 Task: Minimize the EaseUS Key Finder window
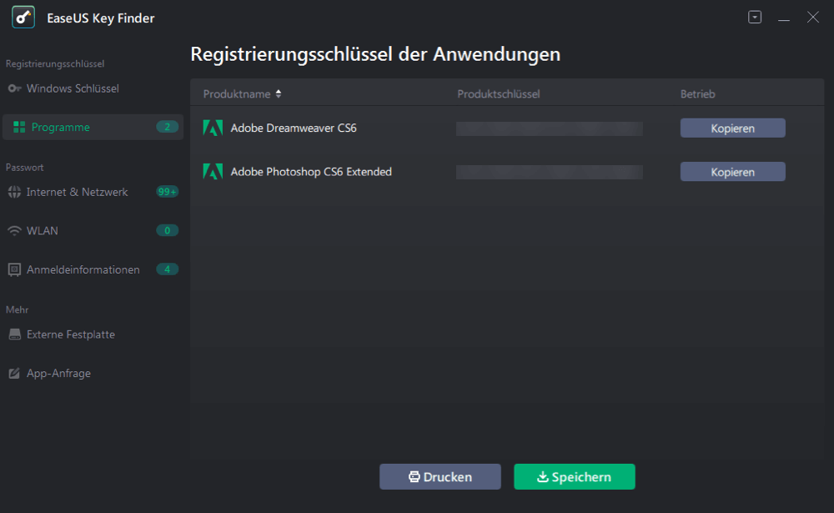[x=783, y=18]
